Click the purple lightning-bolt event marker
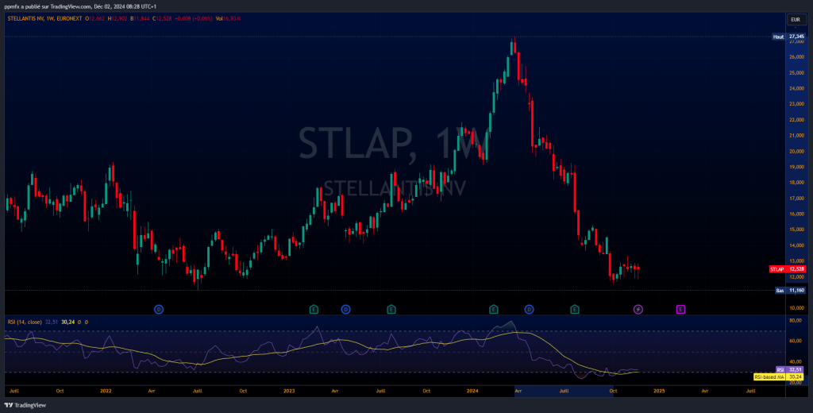Image resolution: width=813 pixels, height=413 pixels. [638, 310]
